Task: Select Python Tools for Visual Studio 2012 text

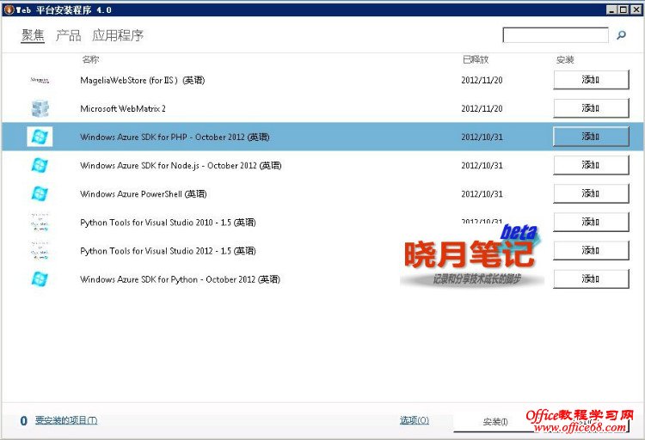Action: pos(168,251)
